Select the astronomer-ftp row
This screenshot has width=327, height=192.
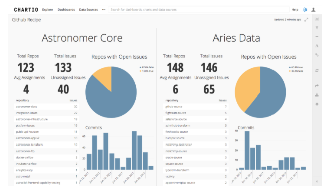46,151
